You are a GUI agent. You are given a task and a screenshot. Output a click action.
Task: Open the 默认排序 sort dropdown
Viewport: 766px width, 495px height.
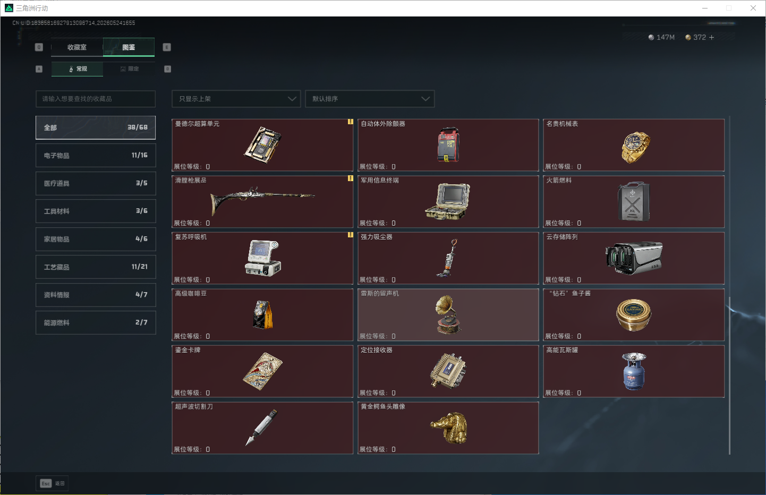370,99
